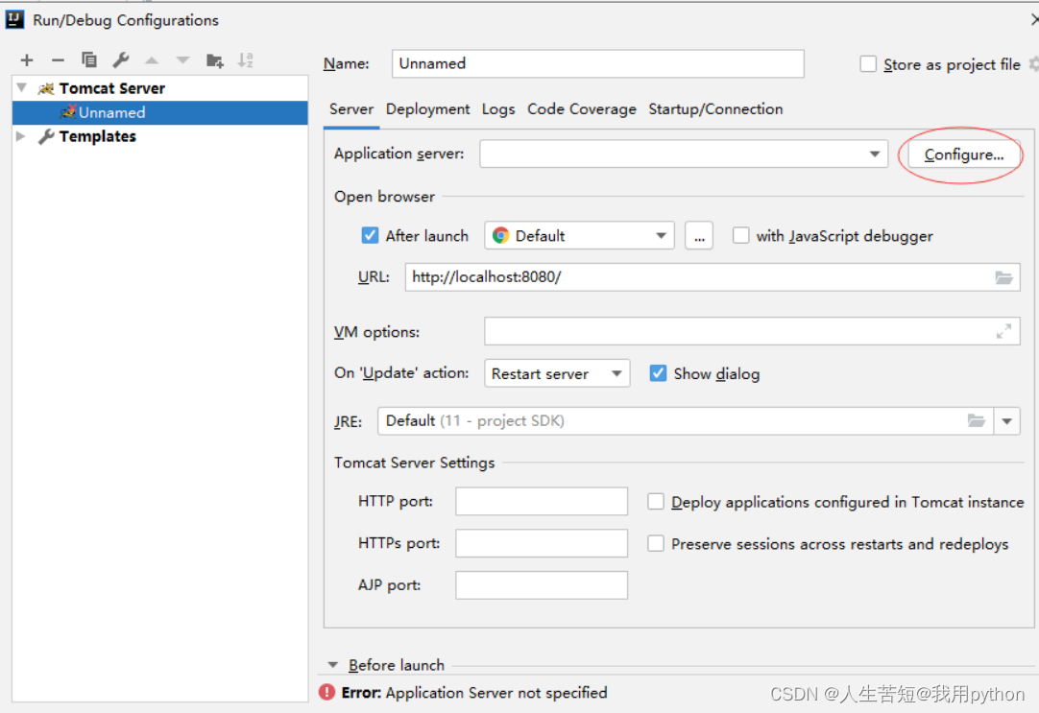Screen dimensions: 1039x713
Task: Click the Open browser section label
Action: point(384,197)
